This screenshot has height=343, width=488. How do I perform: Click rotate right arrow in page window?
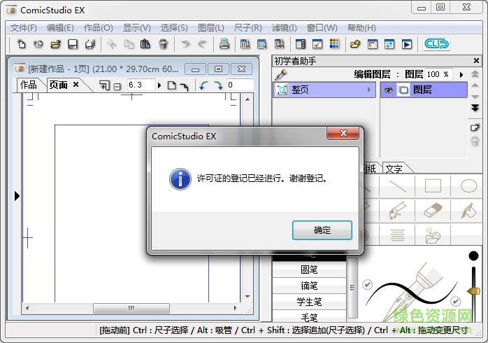218,85
